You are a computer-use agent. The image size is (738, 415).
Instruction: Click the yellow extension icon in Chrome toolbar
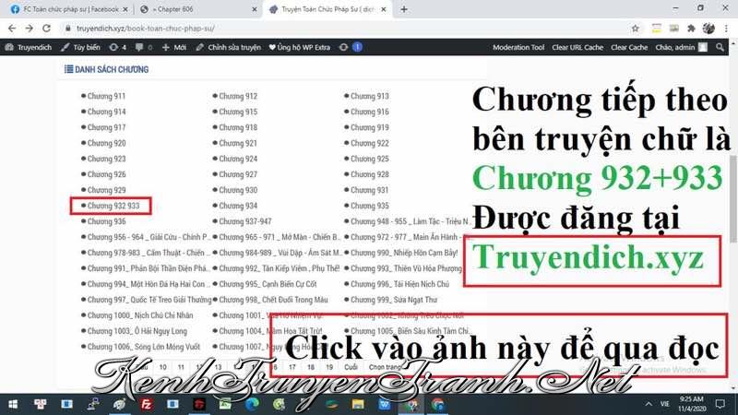pos(656,29)
